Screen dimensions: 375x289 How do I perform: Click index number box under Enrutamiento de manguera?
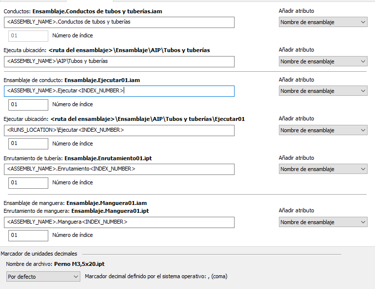coord(28,235)
